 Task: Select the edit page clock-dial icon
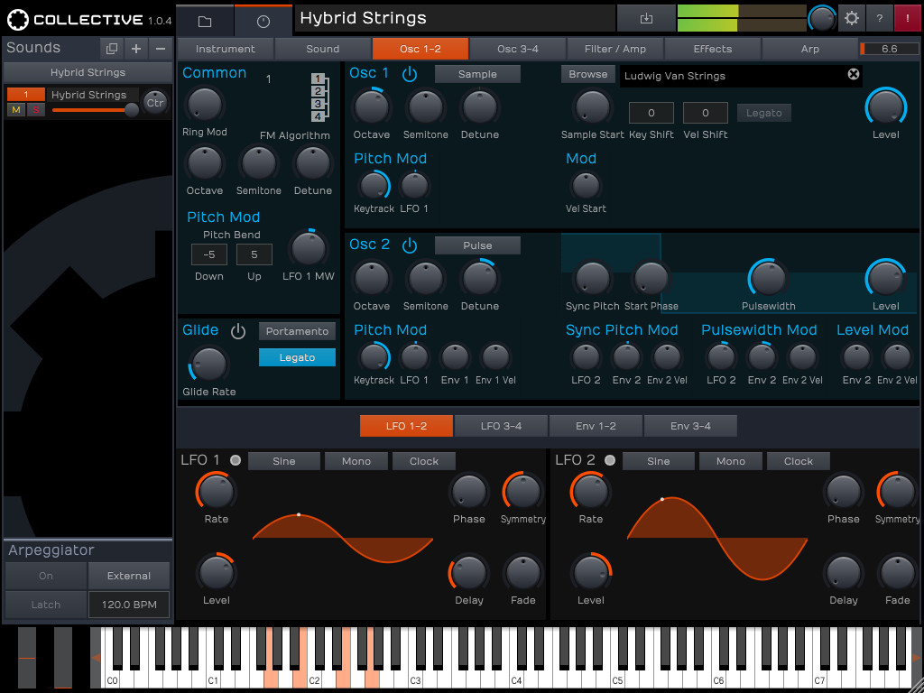(x=263, y=22)
